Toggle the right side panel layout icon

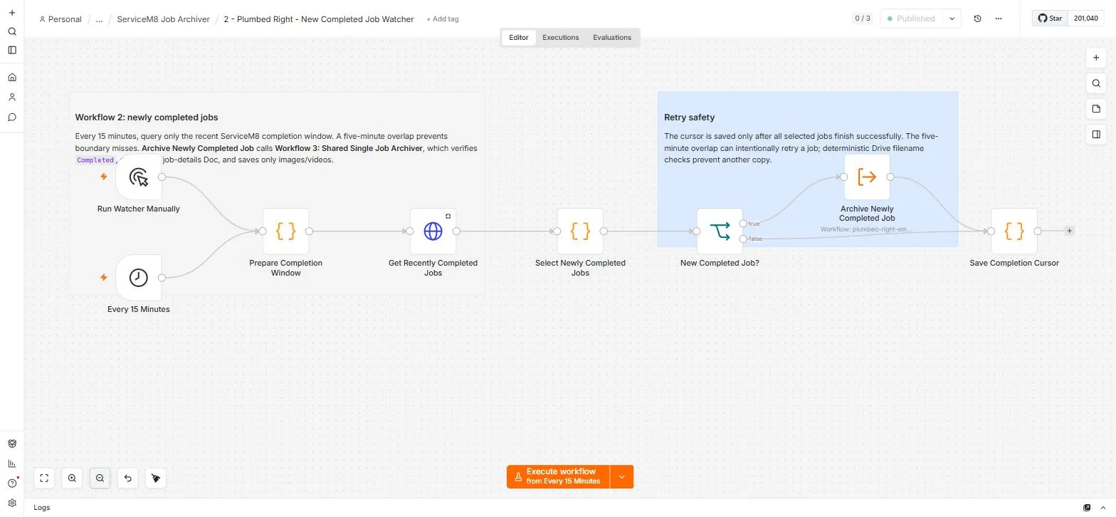pyautogui.click(x=1096, y=134)
